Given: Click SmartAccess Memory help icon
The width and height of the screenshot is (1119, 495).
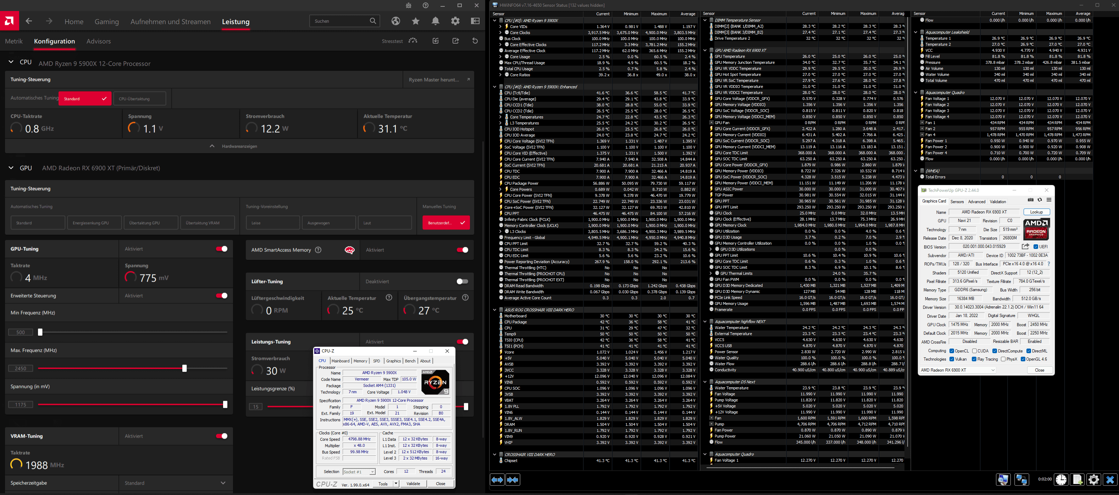Looking at the screenshot, I should (x=318, y=250).
